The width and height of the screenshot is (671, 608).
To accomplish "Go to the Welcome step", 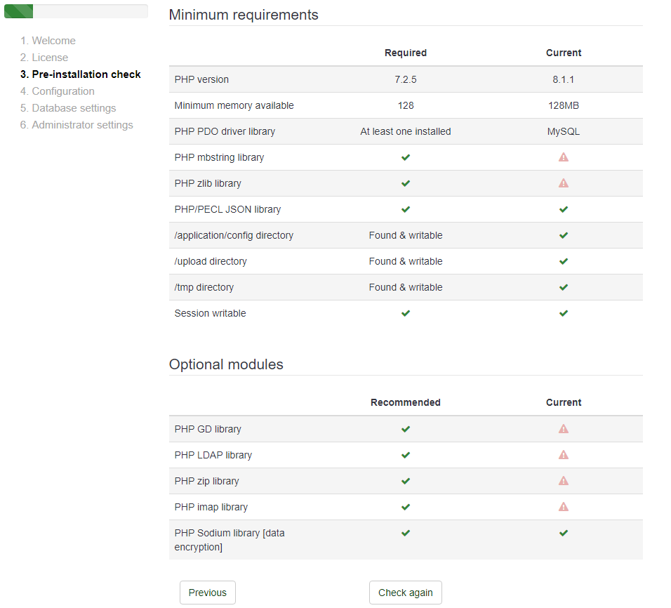I will tap(53, 41).
